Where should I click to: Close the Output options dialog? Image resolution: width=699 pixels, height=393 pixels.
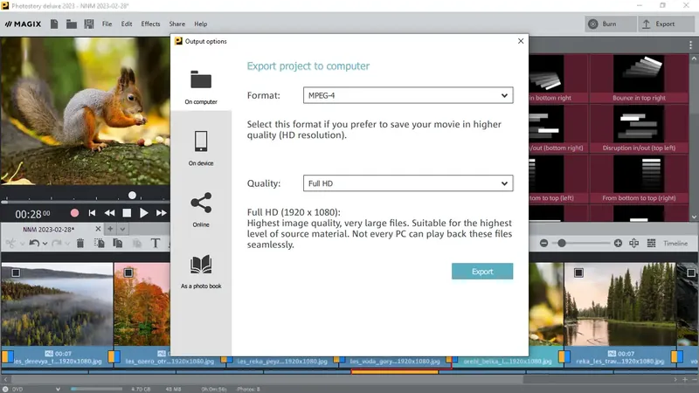(x=521, y=41)
